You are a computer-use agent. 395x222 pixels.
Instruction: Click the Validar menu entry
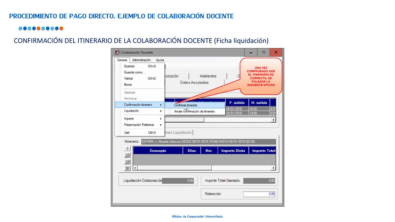140,79
